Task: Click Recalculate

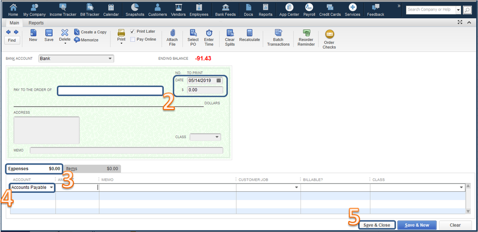Action: tap(250, 36)
